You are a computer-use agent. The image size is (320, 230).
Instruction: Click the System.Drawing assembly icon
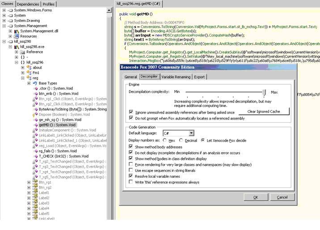[10, 21]
